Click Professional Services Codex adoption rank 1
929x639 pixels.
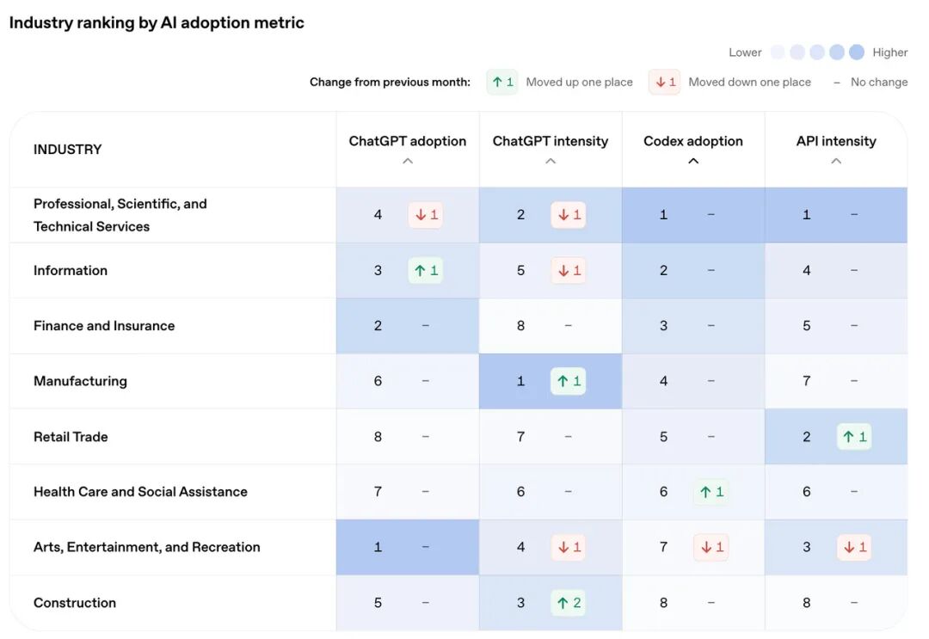[x=663, y=214]
